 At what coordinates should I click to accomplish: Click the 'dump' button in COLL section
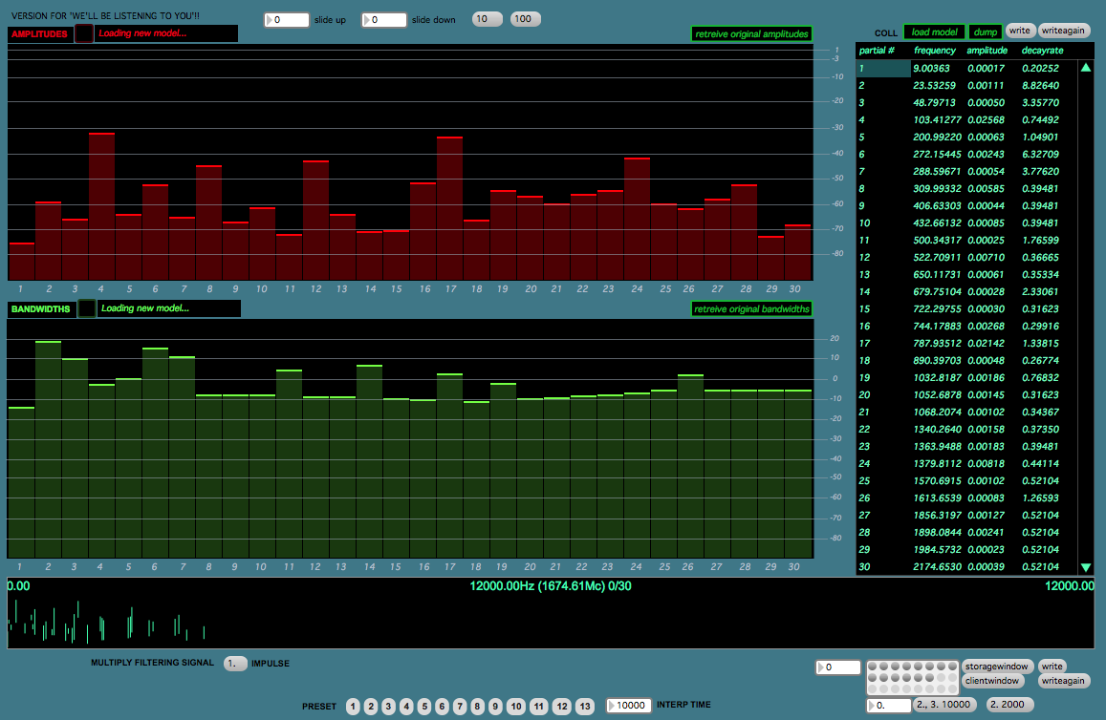coord(985,32)
